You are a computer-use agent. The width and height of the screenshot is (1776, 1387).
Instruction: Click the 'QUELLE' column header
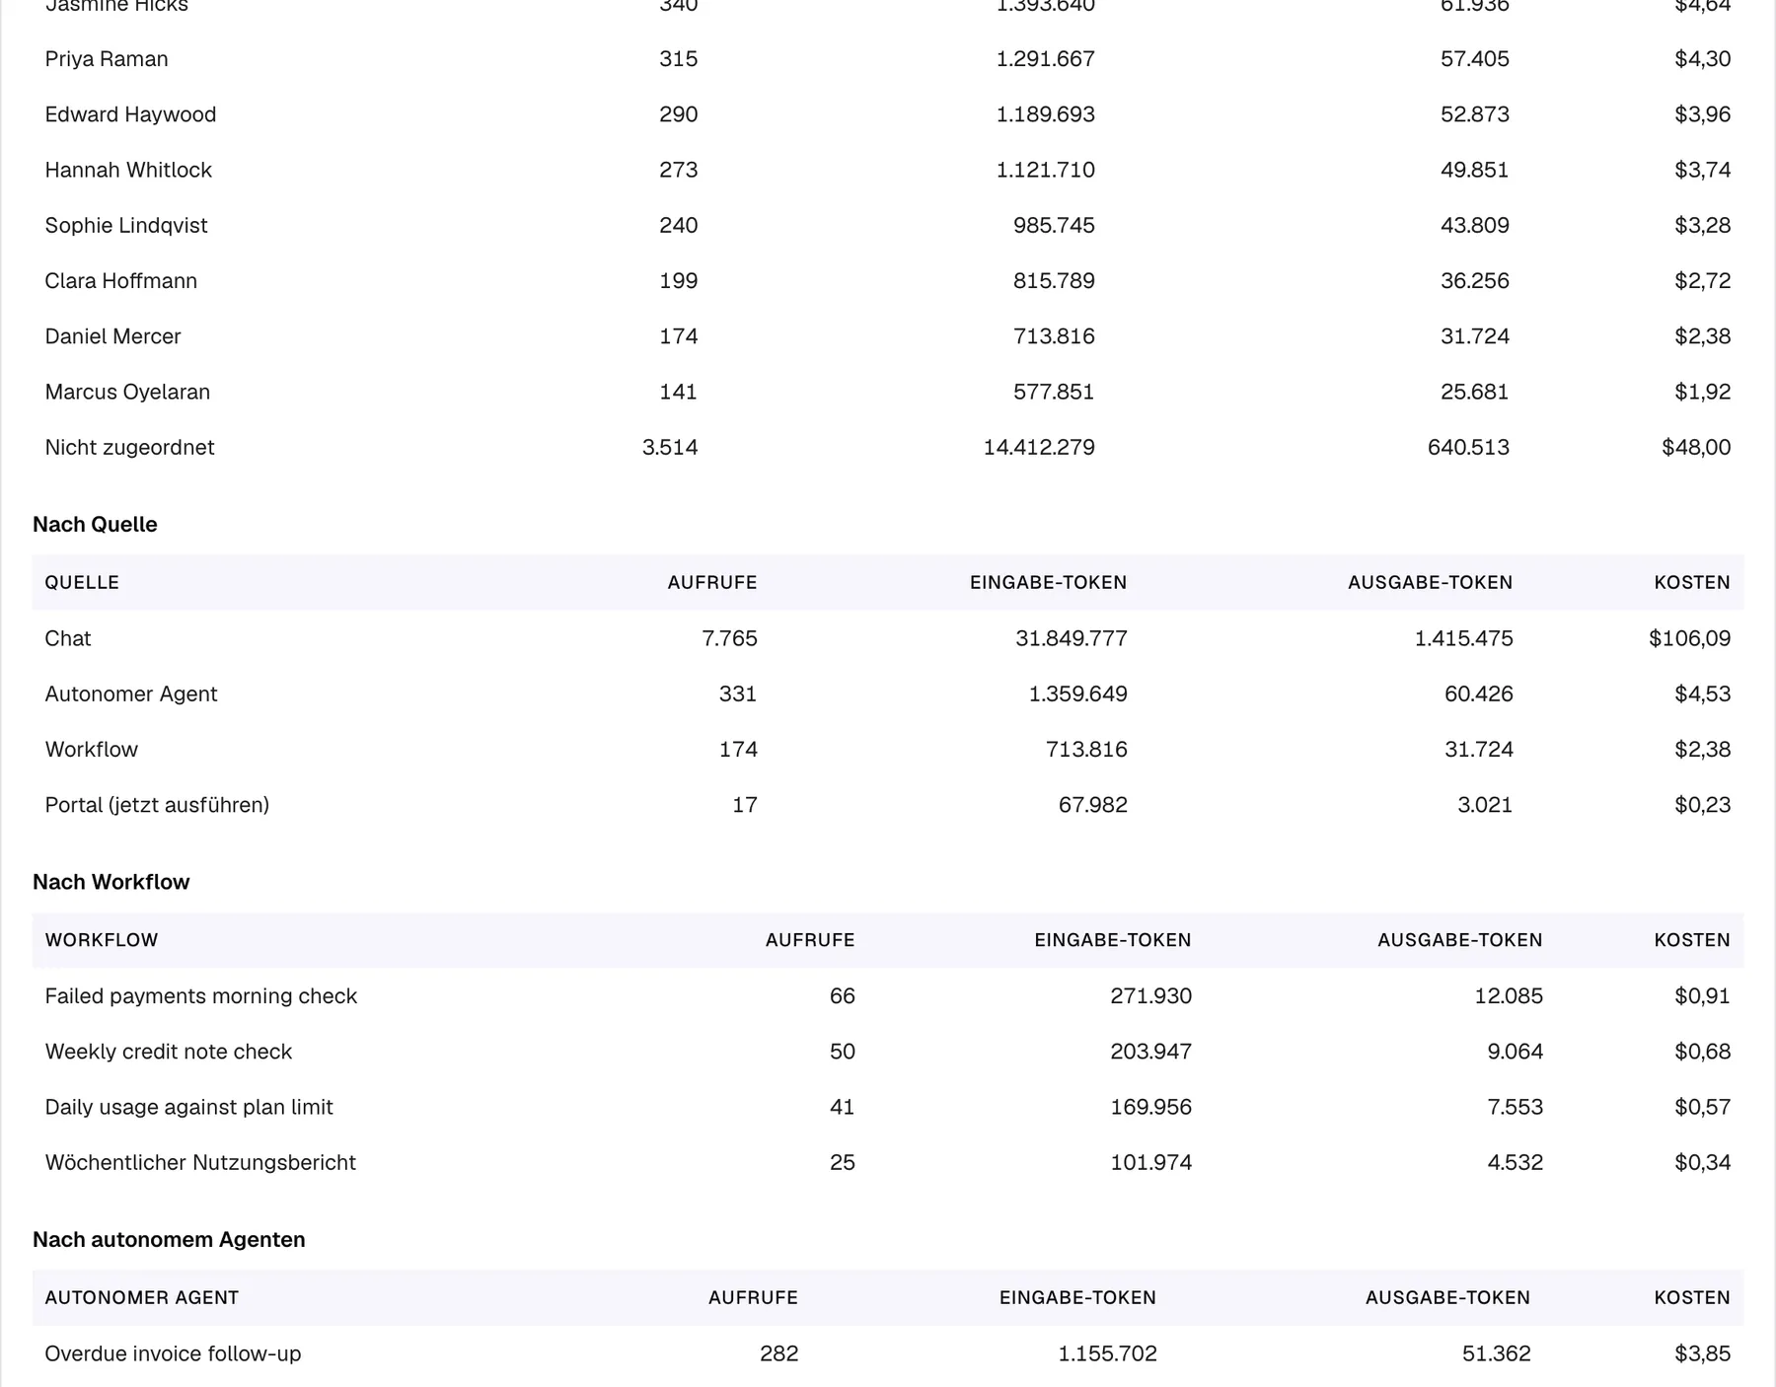pos(82,582)
